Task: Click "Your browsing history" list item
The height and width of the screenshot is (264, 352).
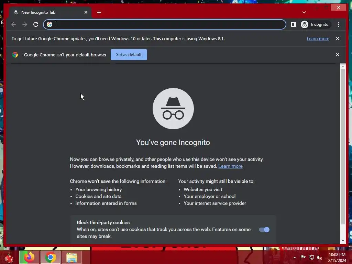Action: [x=99, y=189]
